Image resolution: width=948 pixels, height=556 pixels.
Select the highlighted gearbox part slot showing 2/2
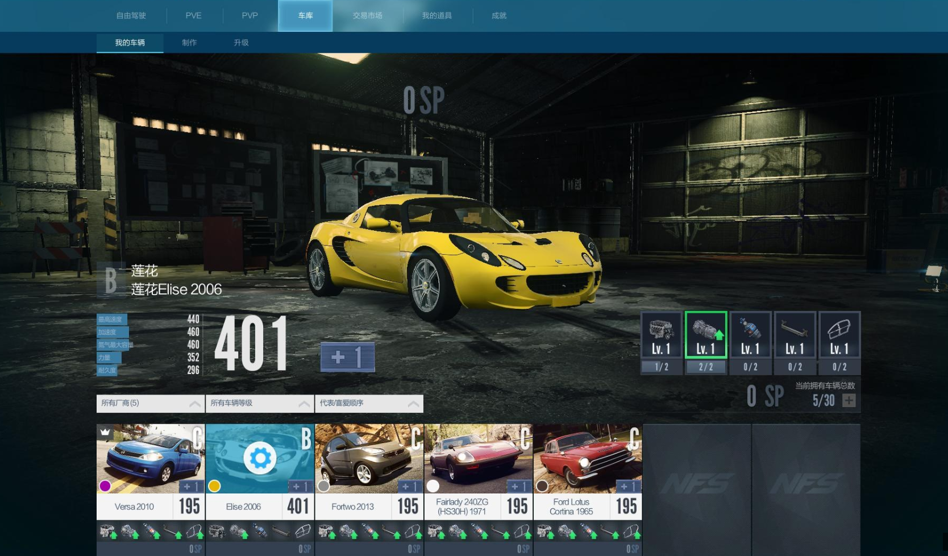point(705,343)
